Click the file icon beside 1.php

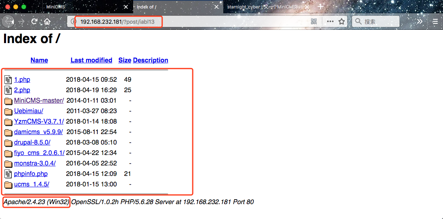point(8,80)
